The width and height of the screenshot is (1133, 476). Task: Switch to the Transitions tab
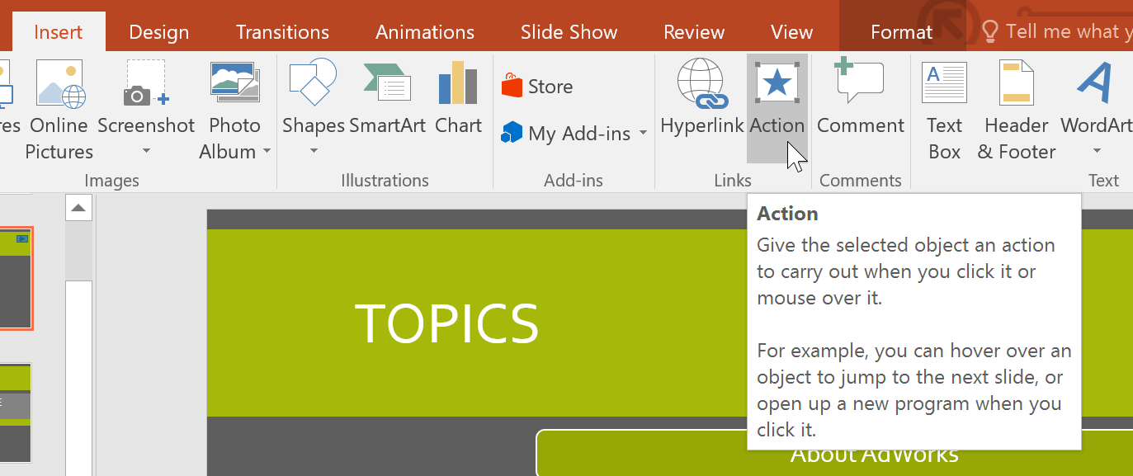coord(282,31)
